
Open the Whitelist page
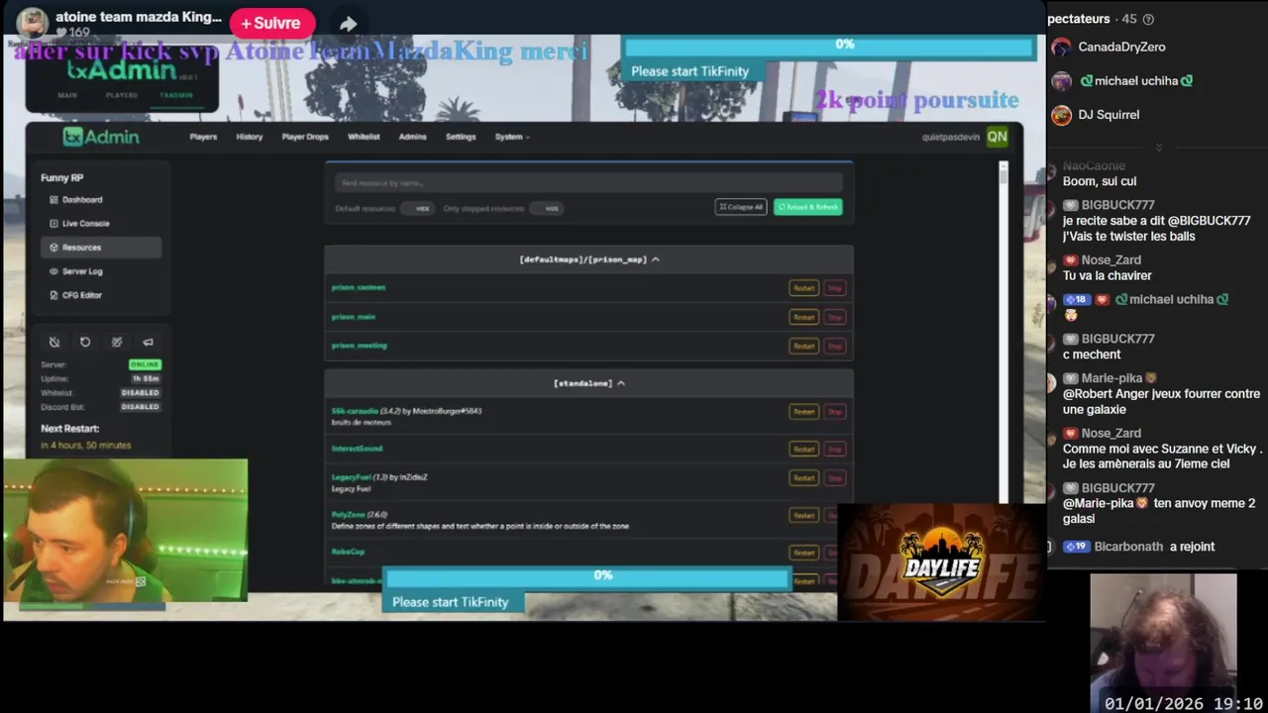[x=364, y=137]
